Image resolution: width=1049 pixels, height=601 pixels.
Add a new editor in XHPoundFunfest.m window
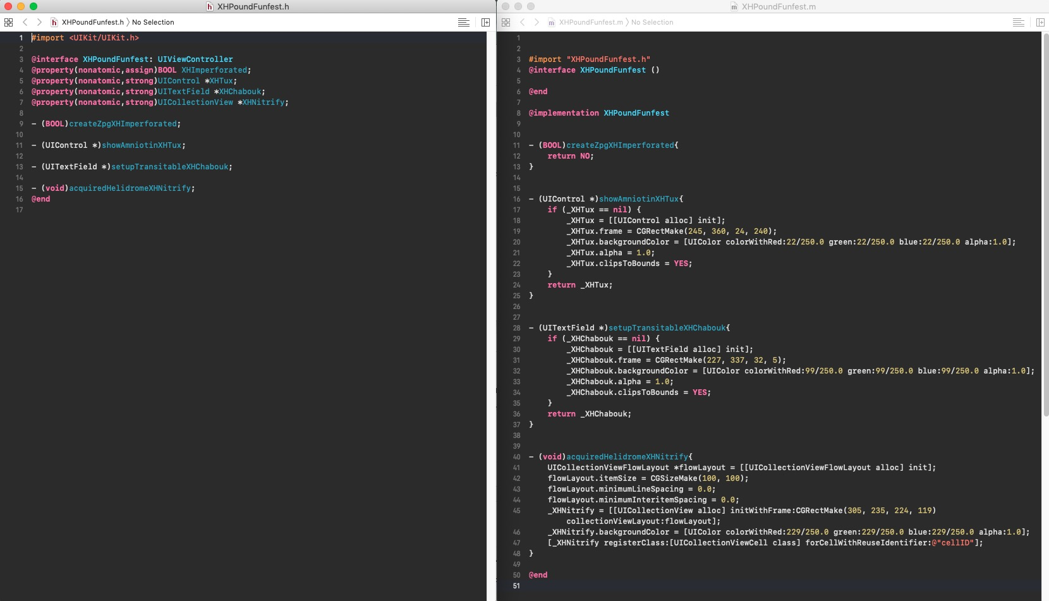(1040, 22)
